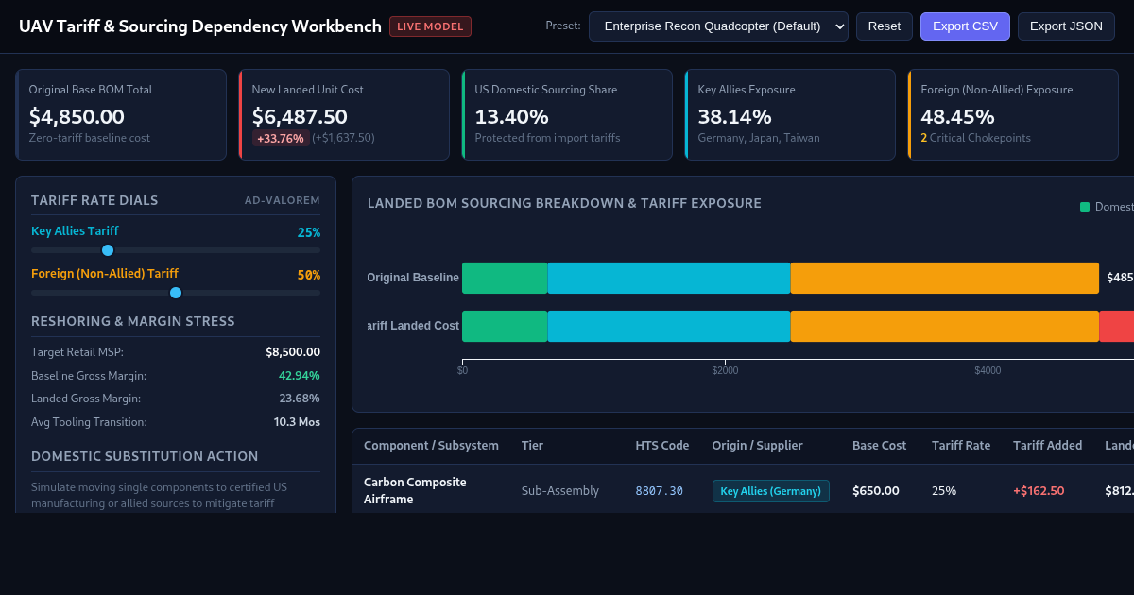
Task: Click cyan allies segment of Original Baseline bar
Action: tap(669, 278)
